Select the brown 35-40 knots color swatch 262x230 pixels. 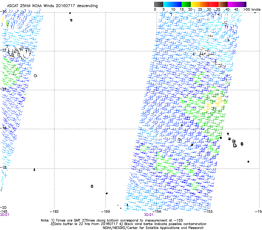coord(223,4)
